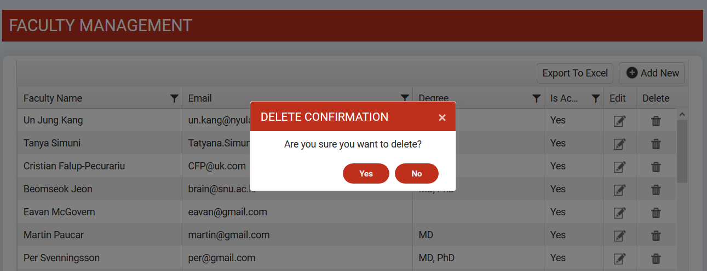Click the scrollbar up arrow
This screenshot has height=271, width=707.
tap(682, 114)
